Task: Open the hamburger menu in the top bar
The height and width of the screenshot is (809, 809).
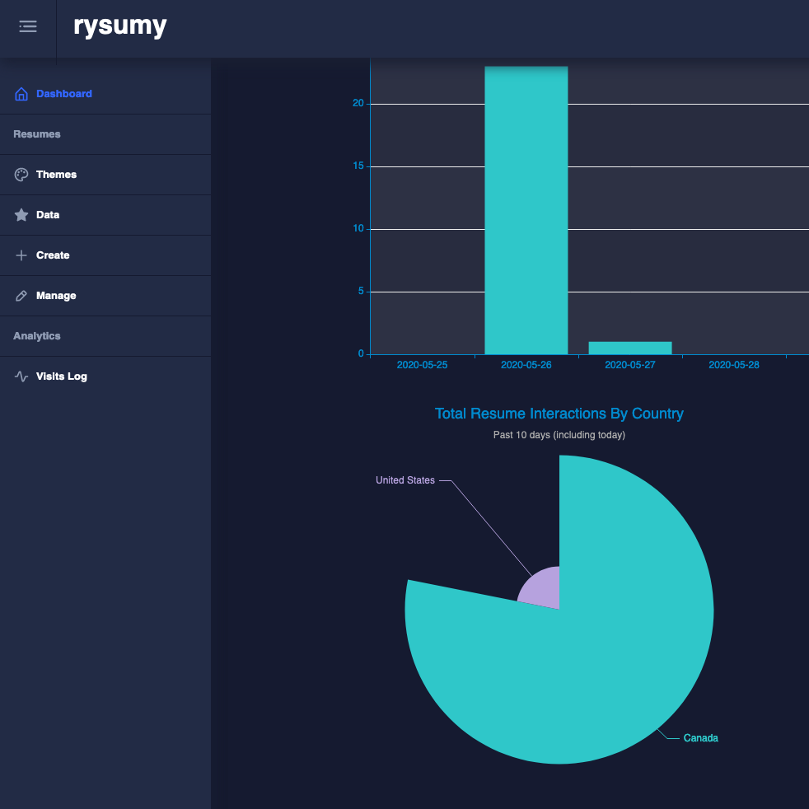Action: pos(27,26)
